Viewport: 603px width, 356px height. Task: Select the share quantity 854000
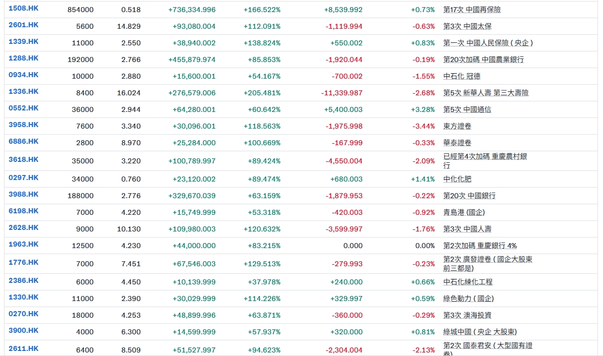click(80, 10)
